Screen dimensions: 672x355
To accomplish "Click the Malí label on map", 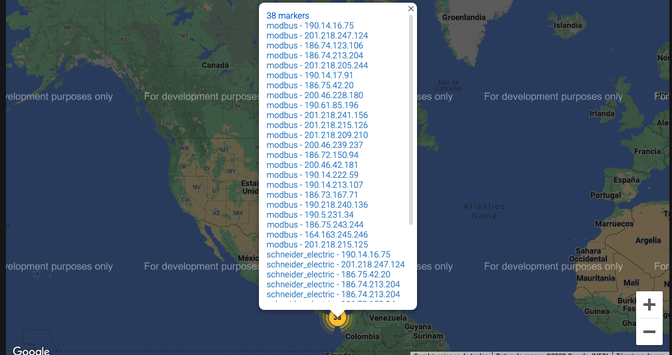I will pyautogui.click(x=631, y=283).
